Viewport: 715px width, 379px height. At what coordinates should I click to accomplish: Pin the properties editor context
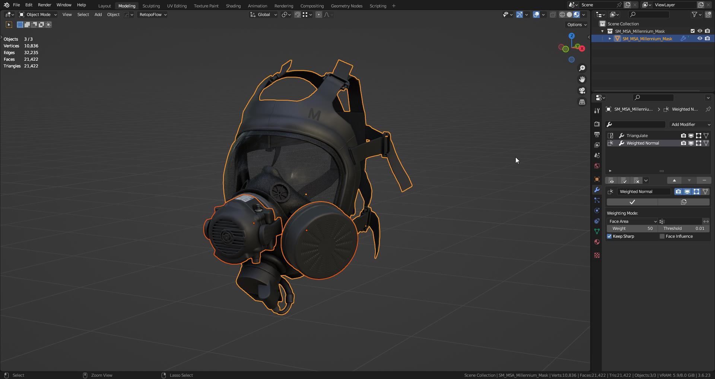point(708,109)
